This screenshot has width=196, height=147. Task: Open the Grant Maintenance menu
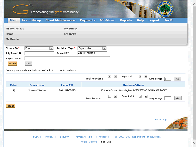(x=60, y=20)
